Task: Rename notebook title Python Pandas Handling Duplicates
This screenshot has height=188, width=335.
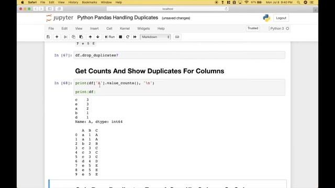Action: point(117,18)
